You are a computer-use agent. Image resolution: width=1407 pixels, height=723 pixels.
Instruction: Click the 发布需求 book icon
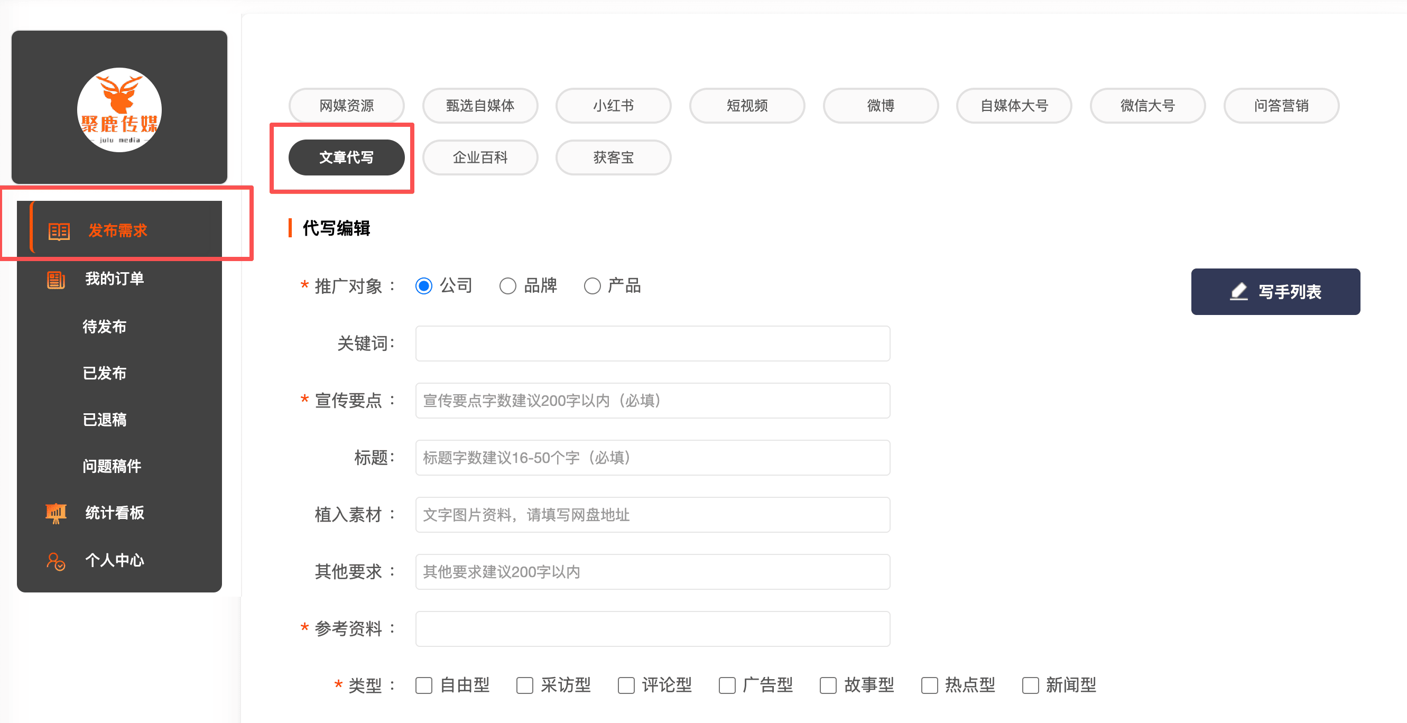tap(59, 231)
